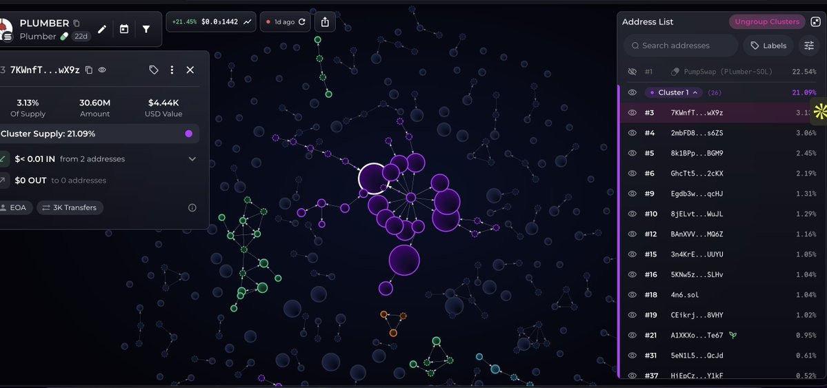Unhide the #1 PumpSwap address
The height and width of the screenshot is (388, 827).
pos(632,72)
